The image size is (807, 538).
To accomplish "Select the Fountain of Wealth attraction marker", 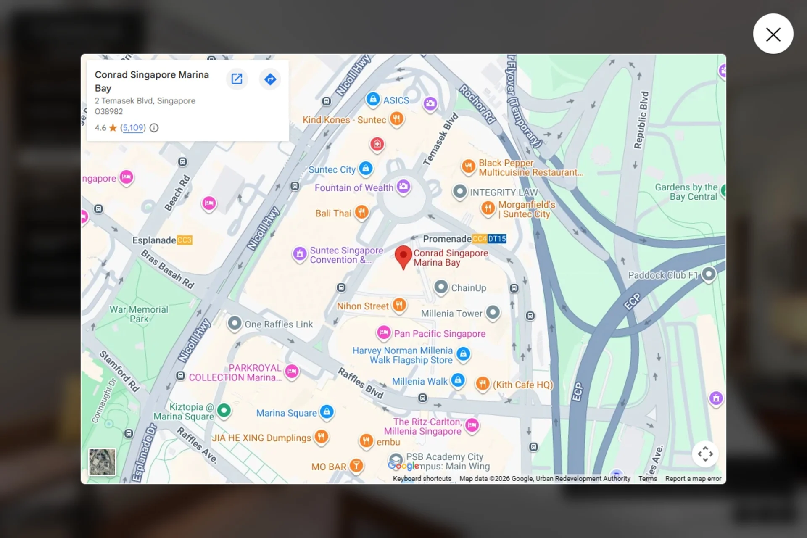I will [403, 187].
